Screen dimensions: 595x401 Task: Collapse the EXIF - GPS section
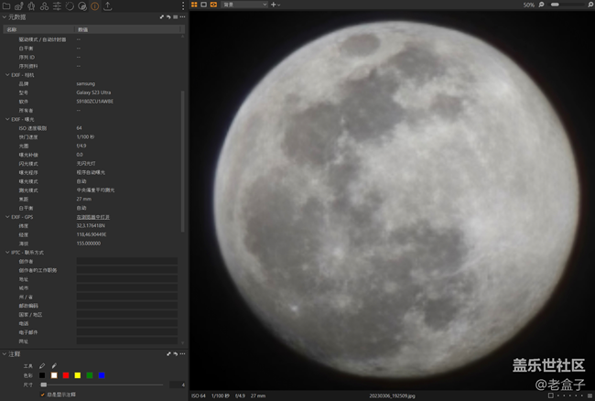click(7, 217)
